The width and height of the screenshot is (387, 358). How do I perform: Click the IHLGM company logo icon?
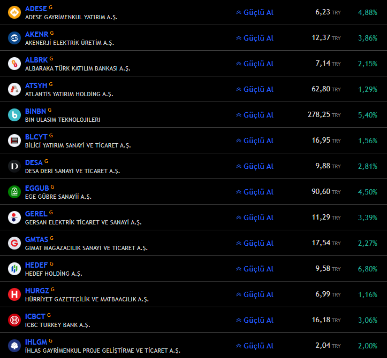[x=14, y=345]
